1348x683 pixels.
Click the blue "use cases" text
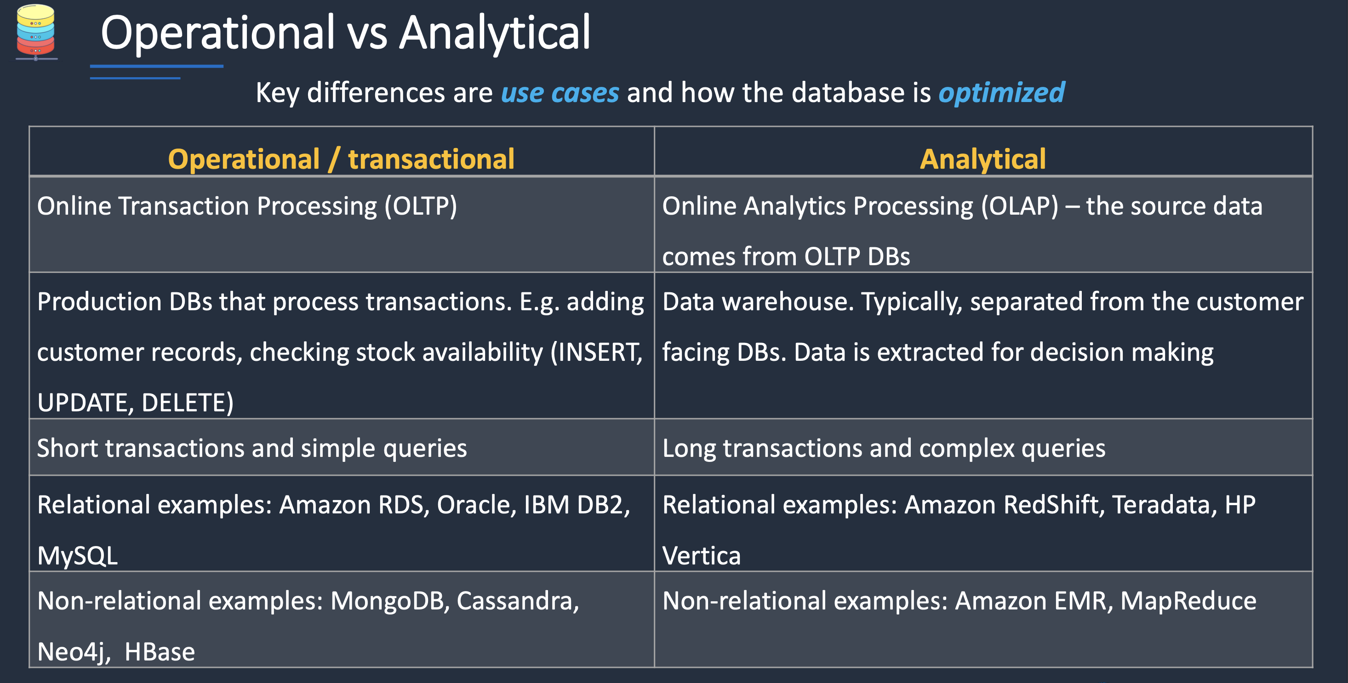click(x=560, y=93)
